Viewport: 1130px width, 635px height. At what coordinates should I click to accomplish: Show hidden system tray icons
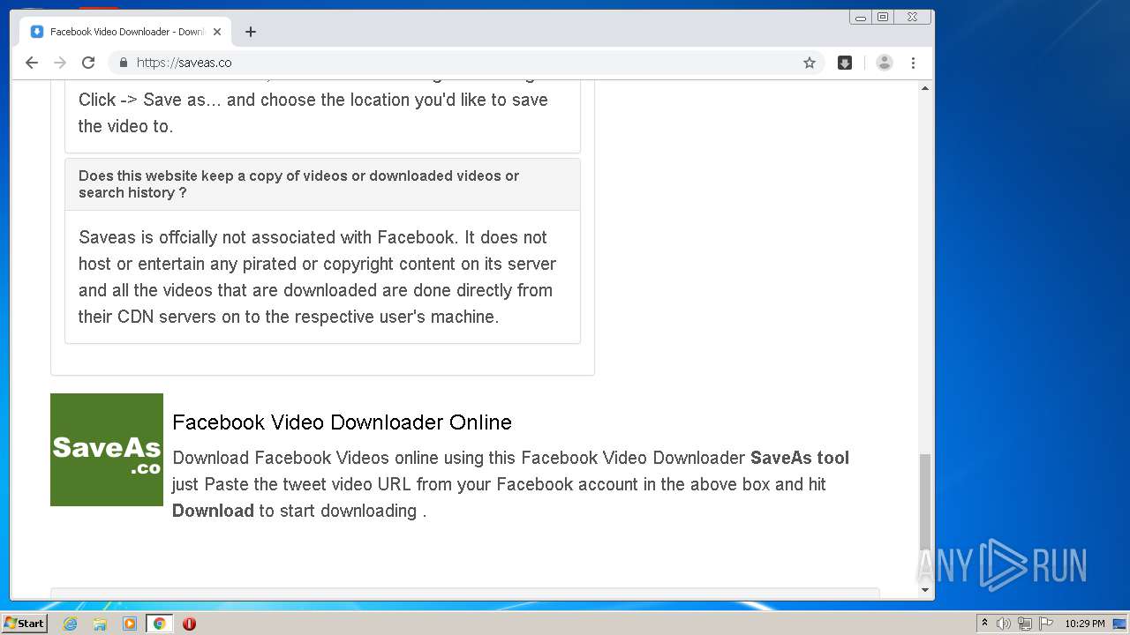coord(984,623)
